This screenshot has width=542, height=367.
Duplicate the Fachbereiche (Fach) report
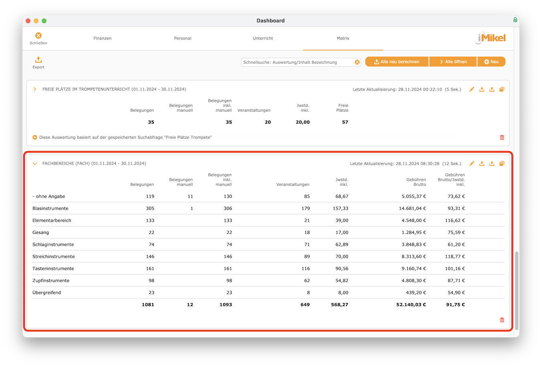click(x=502, y=164)
